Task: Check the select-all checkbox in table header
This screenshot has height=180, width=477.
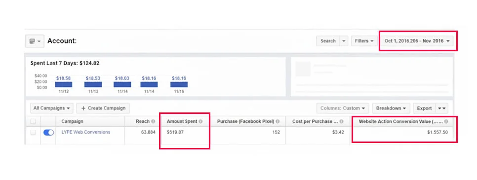Action: click(x=33, y=121)
